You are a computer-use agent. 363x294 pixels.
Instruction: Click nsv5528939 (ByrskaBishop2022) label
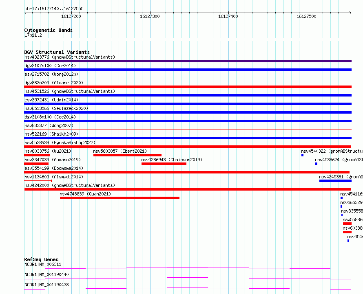coord(60,143)
